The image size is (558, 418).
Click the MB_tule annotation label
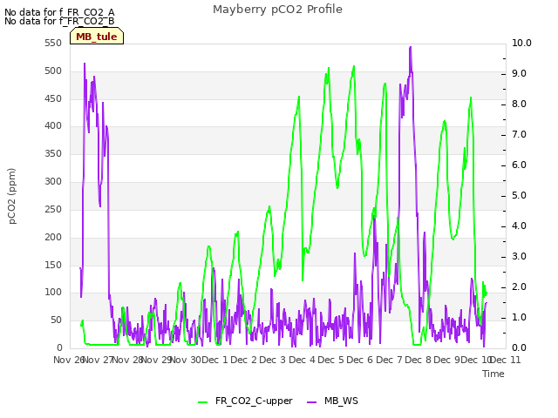(97, 37)
